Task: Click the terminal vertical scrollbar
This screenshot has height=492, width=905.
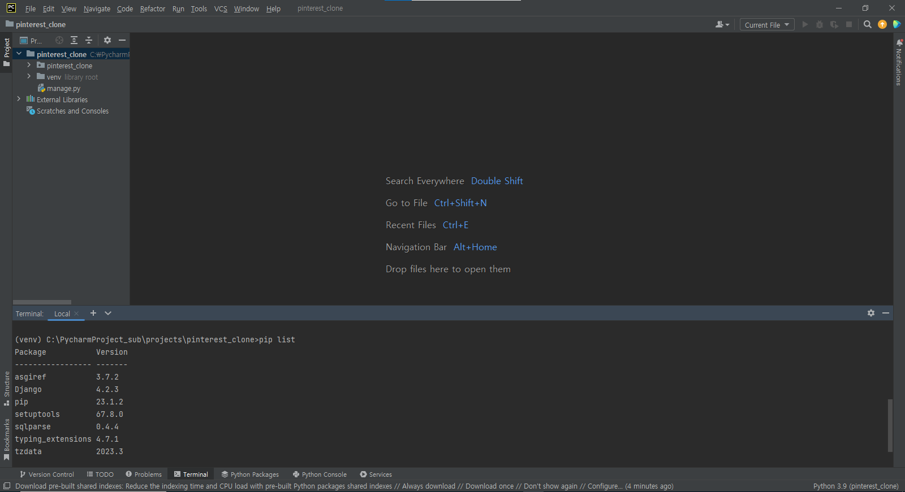Action: (890, 425)
